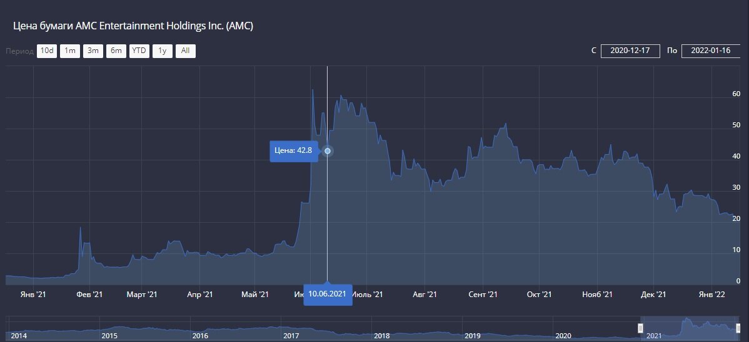
Task: Click the 'Янв '22' axis label
Action: [x=711, y=295]
